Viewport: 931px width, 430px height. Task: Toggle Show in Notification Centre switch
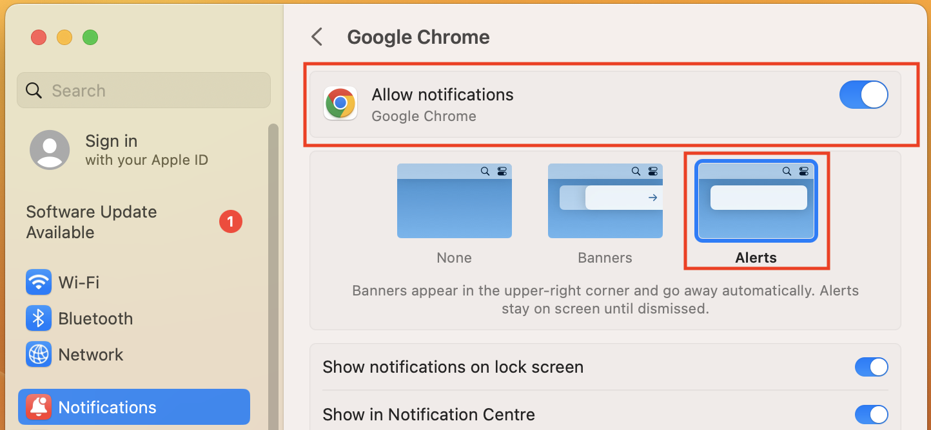click(x=872, y=414)
